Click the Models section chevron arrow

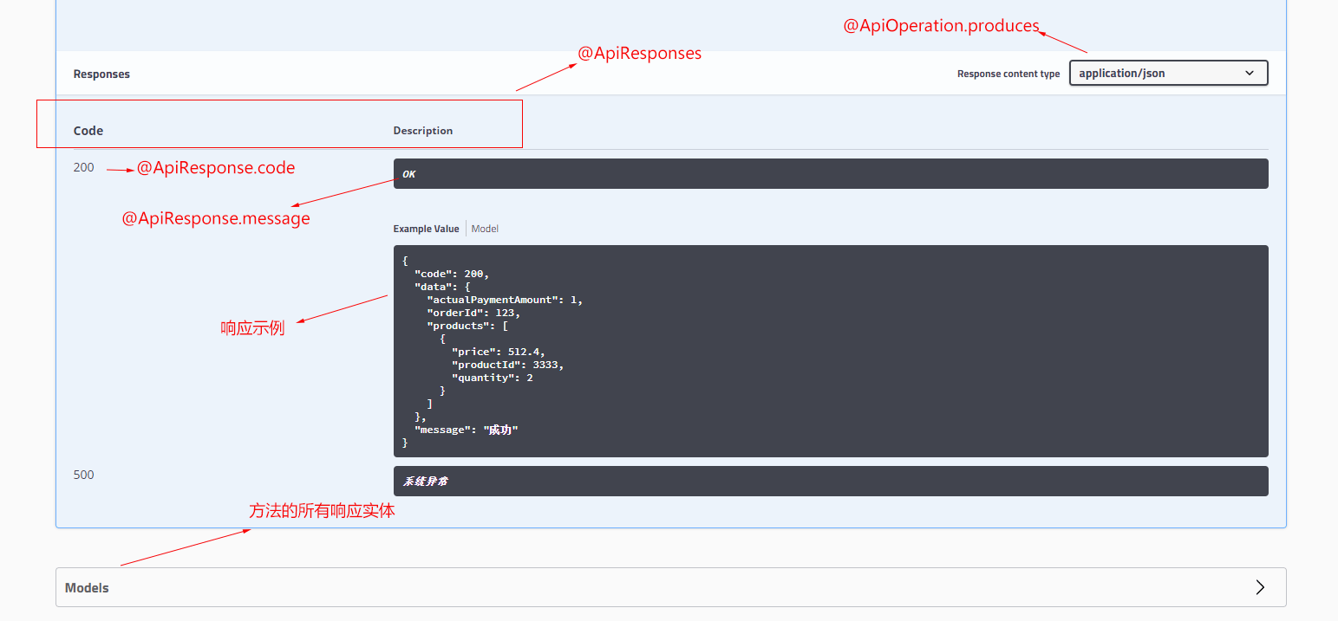(x=1259, y=587)
